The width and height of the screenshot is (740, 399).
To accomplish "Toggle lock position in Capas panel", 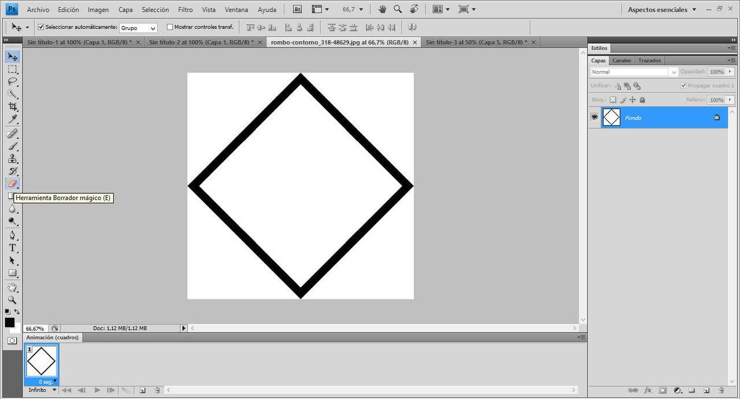I will (632, 100).
